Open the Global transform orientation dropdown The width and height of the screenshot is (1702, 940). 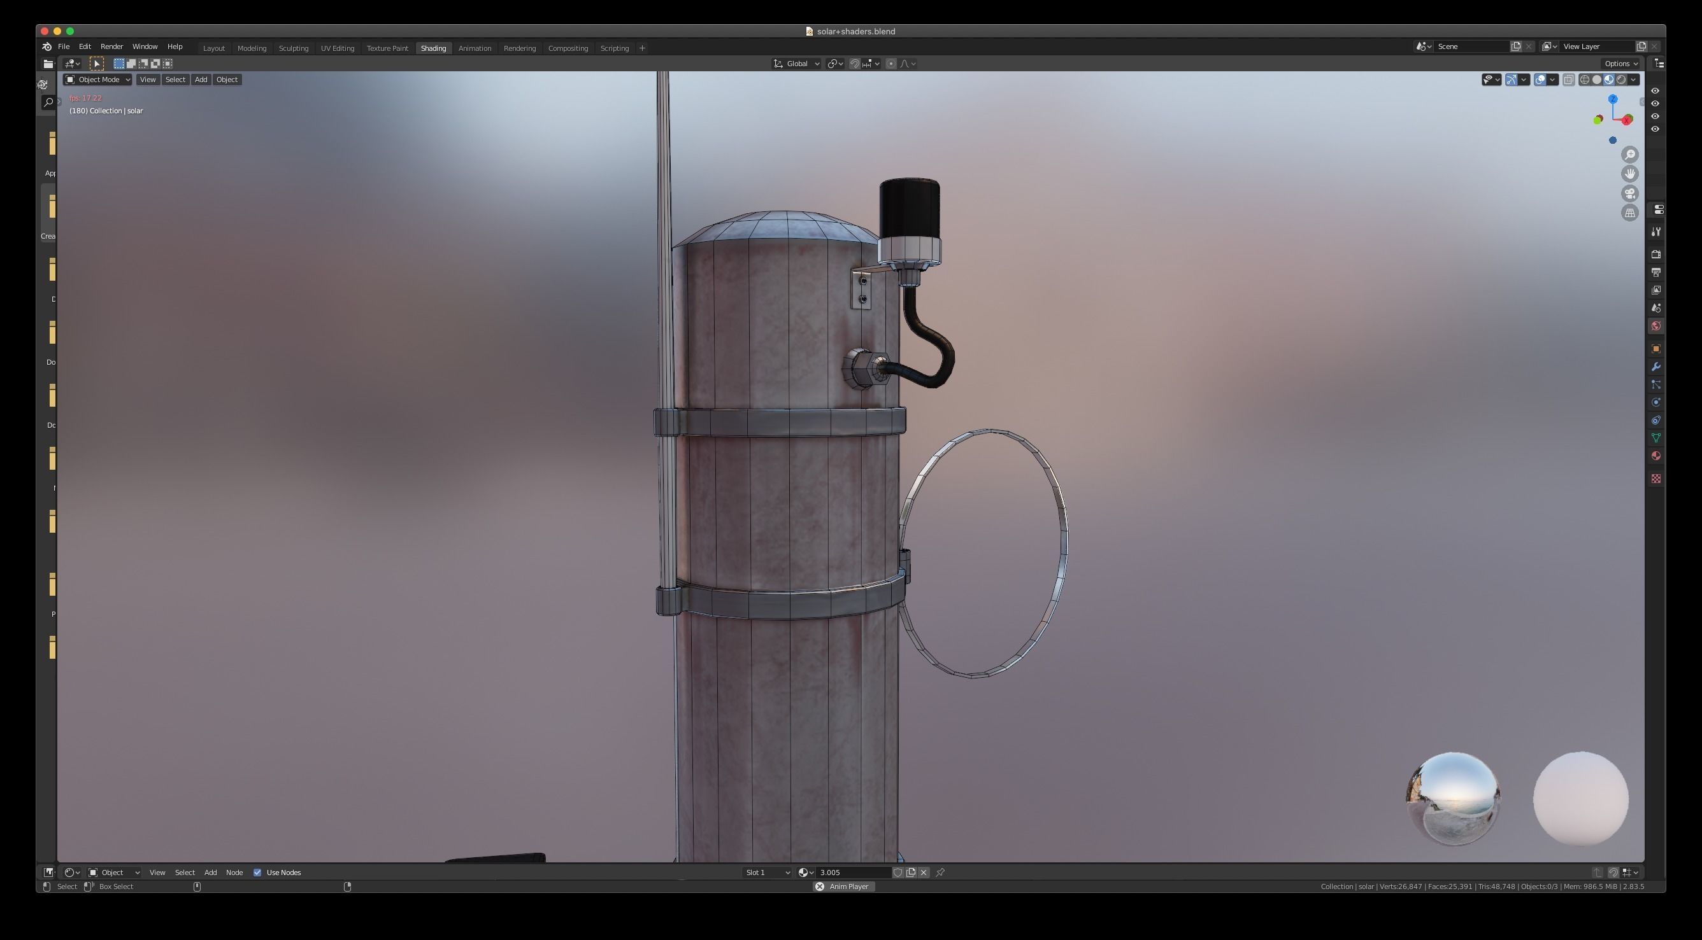797,64
